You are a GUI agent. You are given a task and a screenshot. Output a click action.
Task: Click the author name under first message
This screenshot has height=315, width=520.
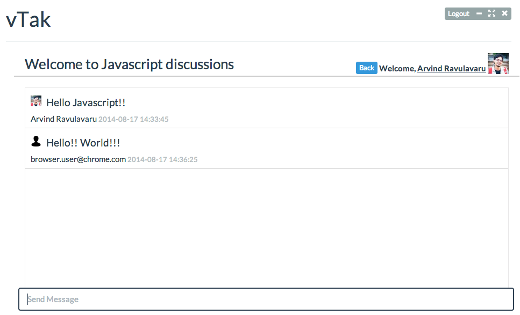(x=63, y=119)
